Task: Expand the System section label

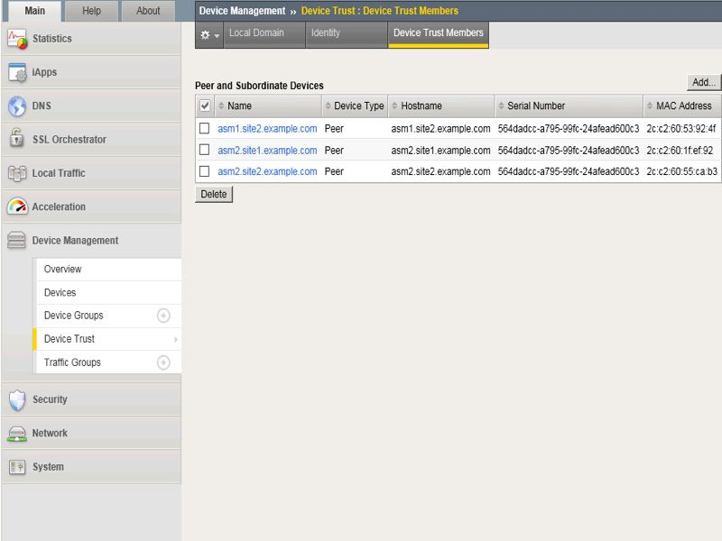Action: click(48, 466)
